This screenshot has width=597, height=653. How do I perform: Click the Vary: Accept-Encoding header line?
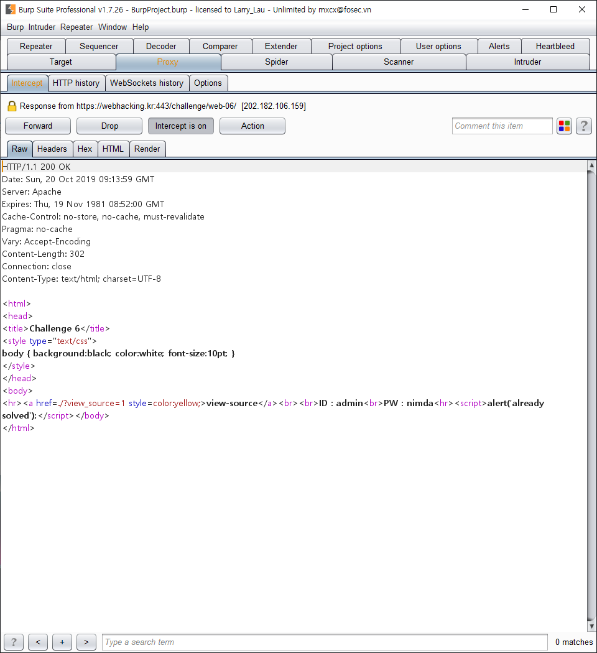click(46, 241)
